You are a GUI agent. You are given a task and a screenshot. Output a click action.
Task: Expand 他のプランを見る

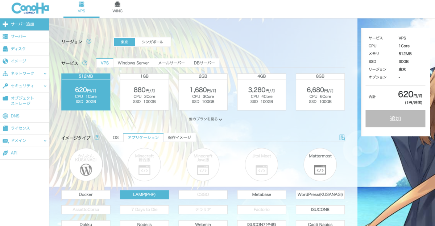[206, 119]
